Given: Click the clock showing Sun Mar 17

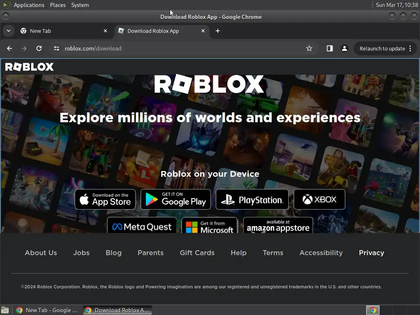Looking at the screenshot, I should pos(397,5).
